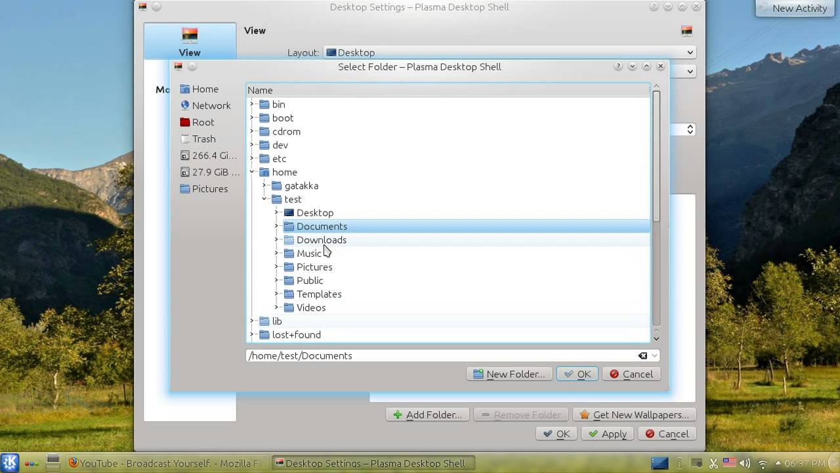Expand the boot folder
Screen dimensions: 840x473
coord(252,118)
